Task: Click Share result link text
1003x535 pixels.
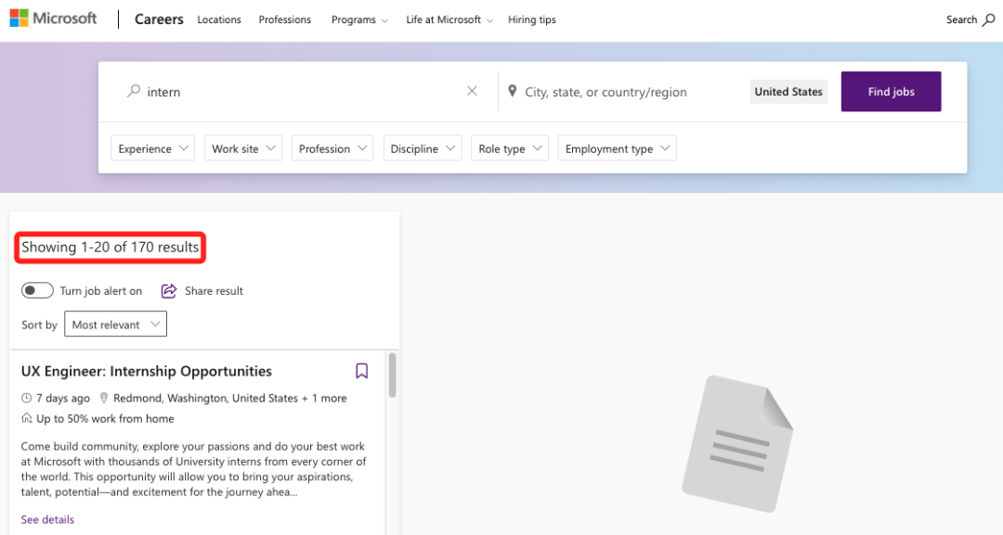Action: click(214, 291)
